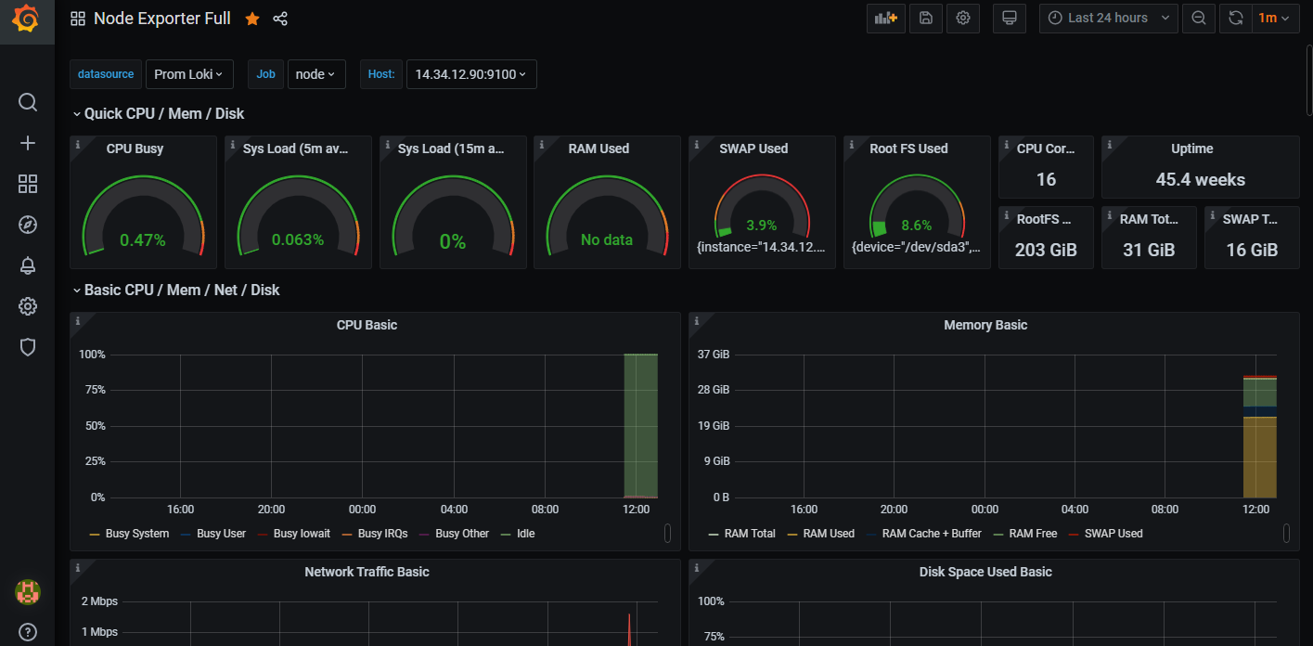Open the CPU Busy panel title menu
The height and width of the screenshot is (646, 1313).
coord(135,149)
